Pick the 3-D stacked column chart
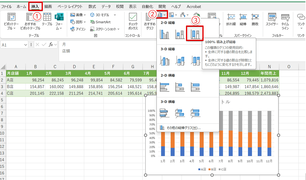Image resolution: width=306 pixels, height=180 pixels. click(x=180, y=60)
